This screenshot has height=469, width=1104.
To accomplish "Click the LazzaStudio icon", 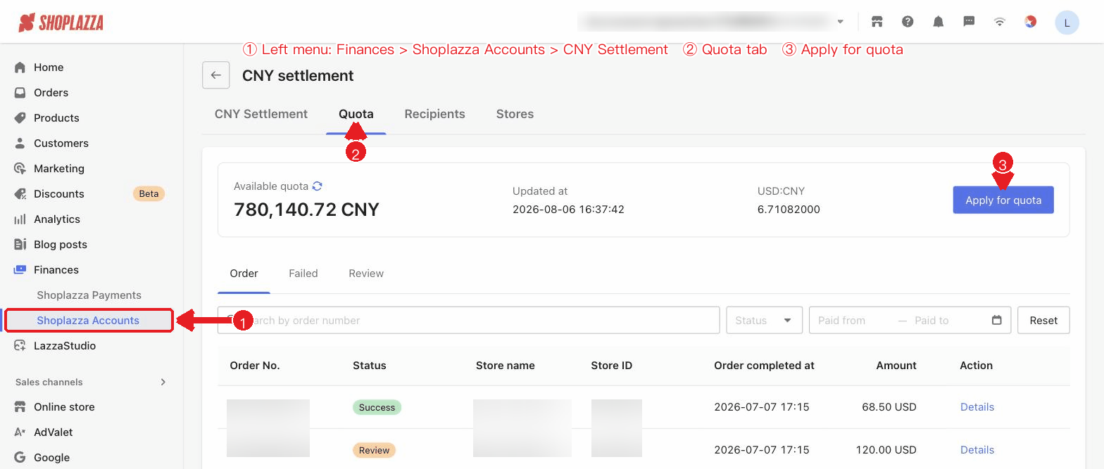I will [x=20, y=346].
